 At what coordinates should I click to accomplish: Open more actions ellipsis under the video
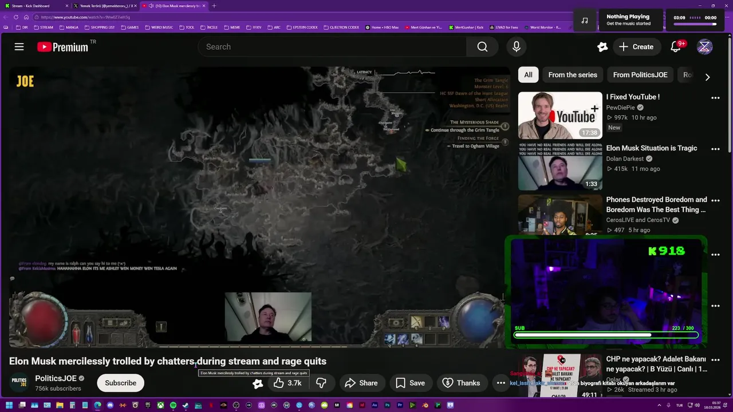click(x=501, y=383)
